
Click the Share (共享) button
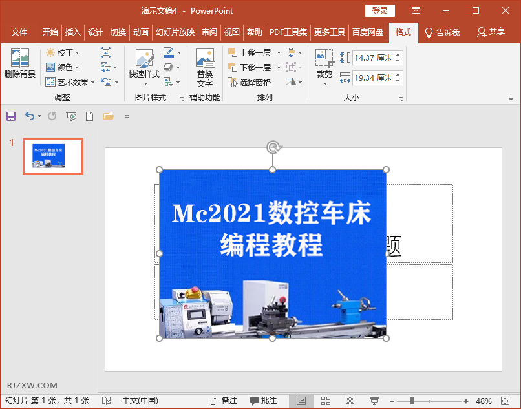coord(491,32)
